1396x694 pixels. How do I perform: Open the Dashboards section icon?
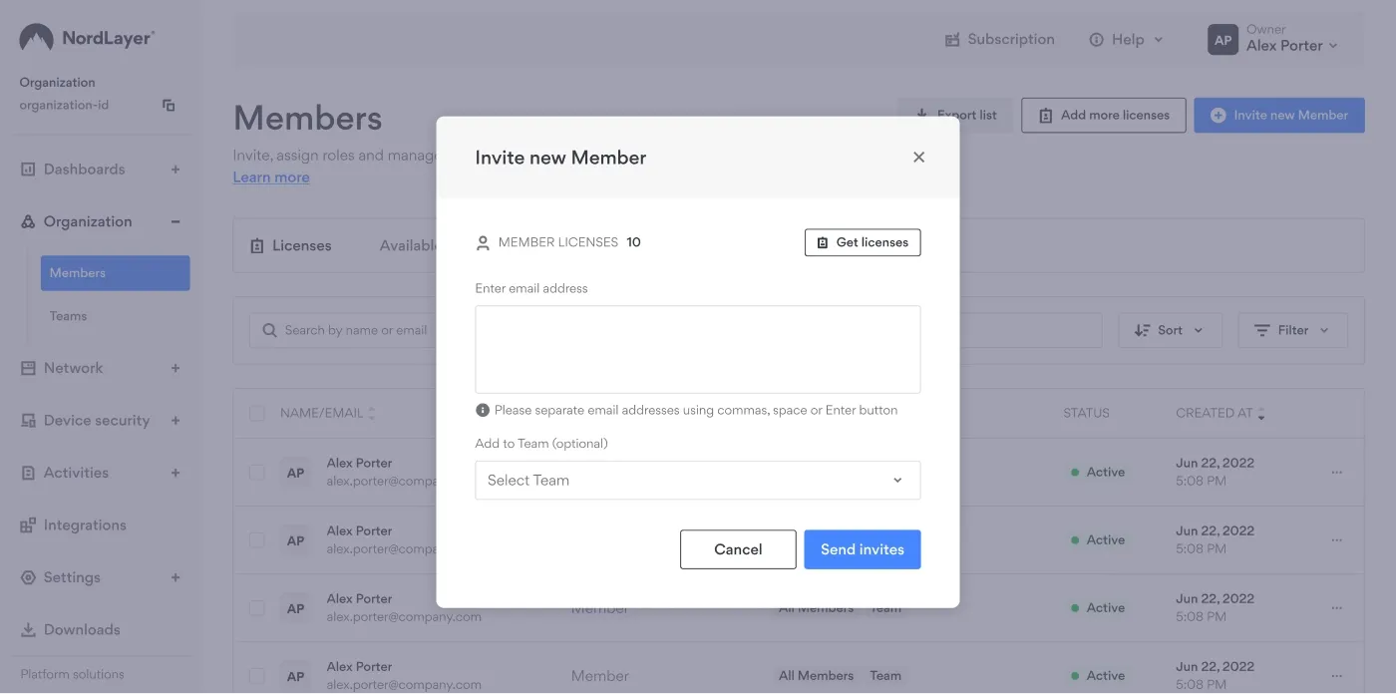pos(29,169)
